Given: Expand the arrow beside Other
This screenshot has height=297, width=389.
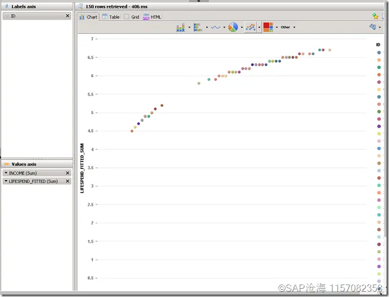Looking at the screenshot, I should (294, 27).
